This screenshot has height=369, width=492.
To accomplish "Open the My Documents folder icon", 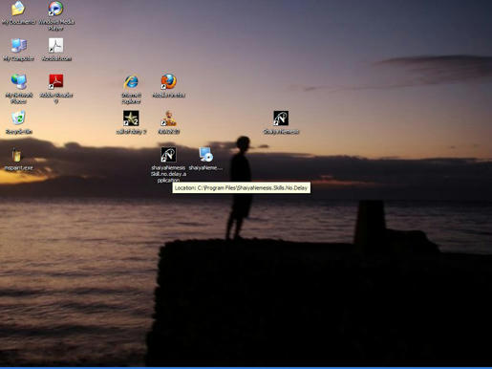I will pos(18,9).
